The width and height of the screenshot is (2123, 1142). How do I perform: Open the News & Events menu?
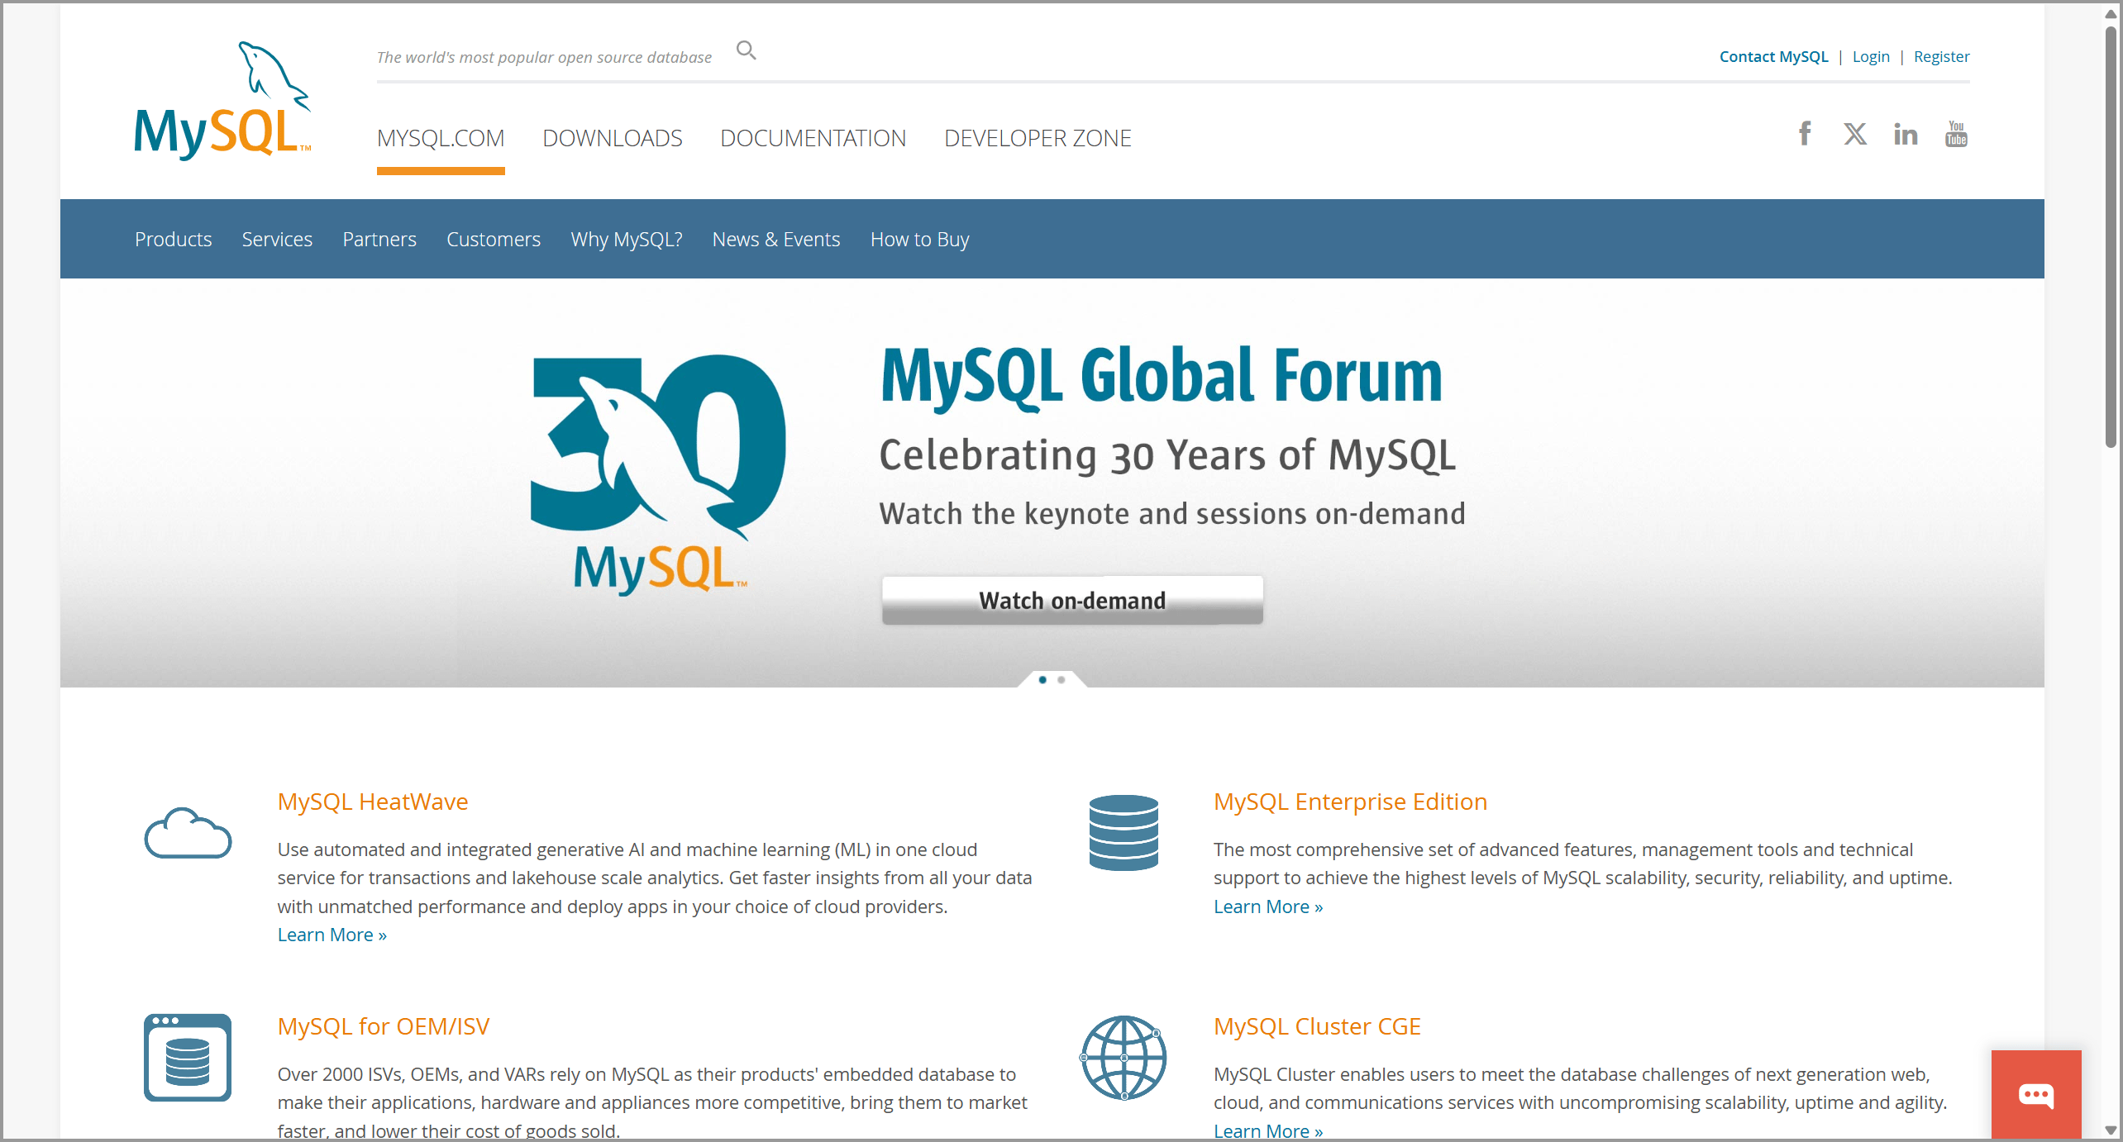click(x=775, y=240)
